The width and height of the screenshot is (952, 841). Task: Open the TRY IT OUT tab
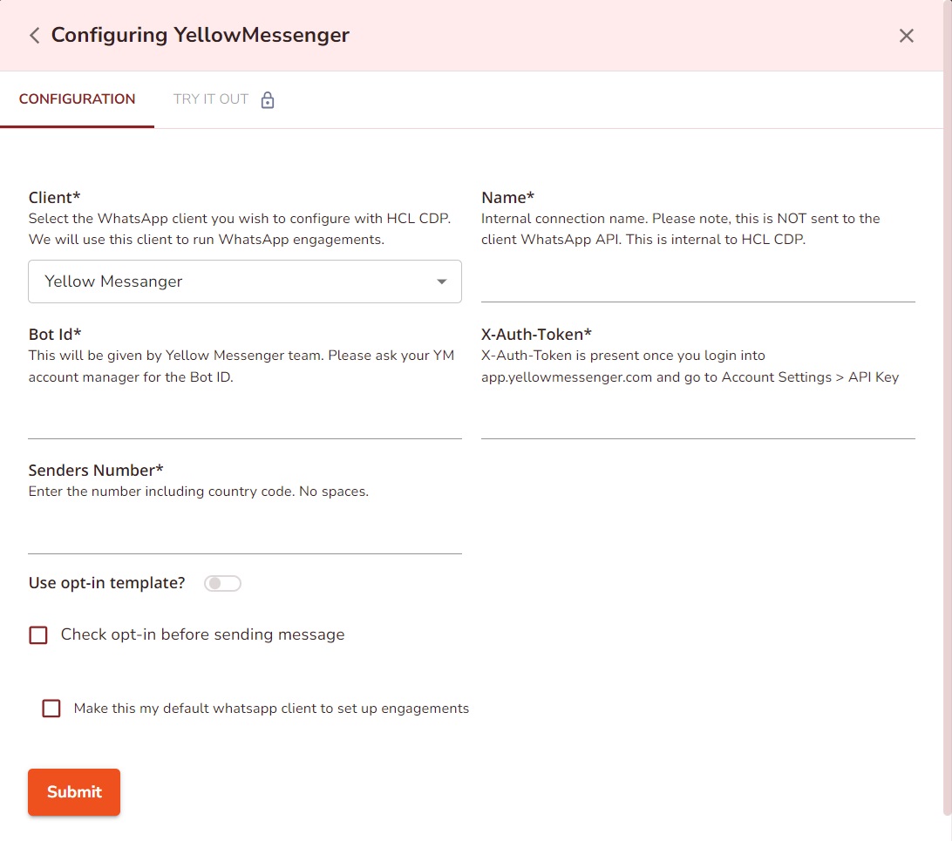pyautogui.click(x=211, y=99)
